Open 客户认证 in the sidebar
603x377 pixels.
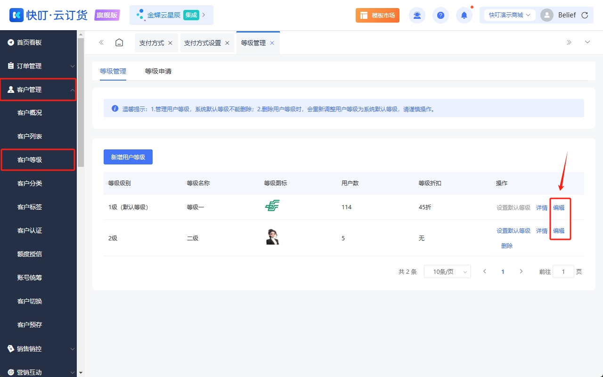38,230
